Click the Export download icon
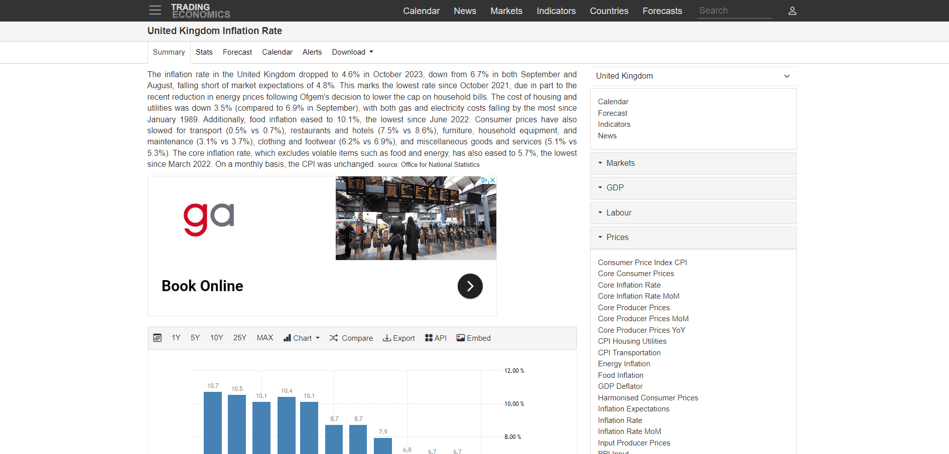The height and width of the screenshot is (454, 949). [x=387, y=338]
